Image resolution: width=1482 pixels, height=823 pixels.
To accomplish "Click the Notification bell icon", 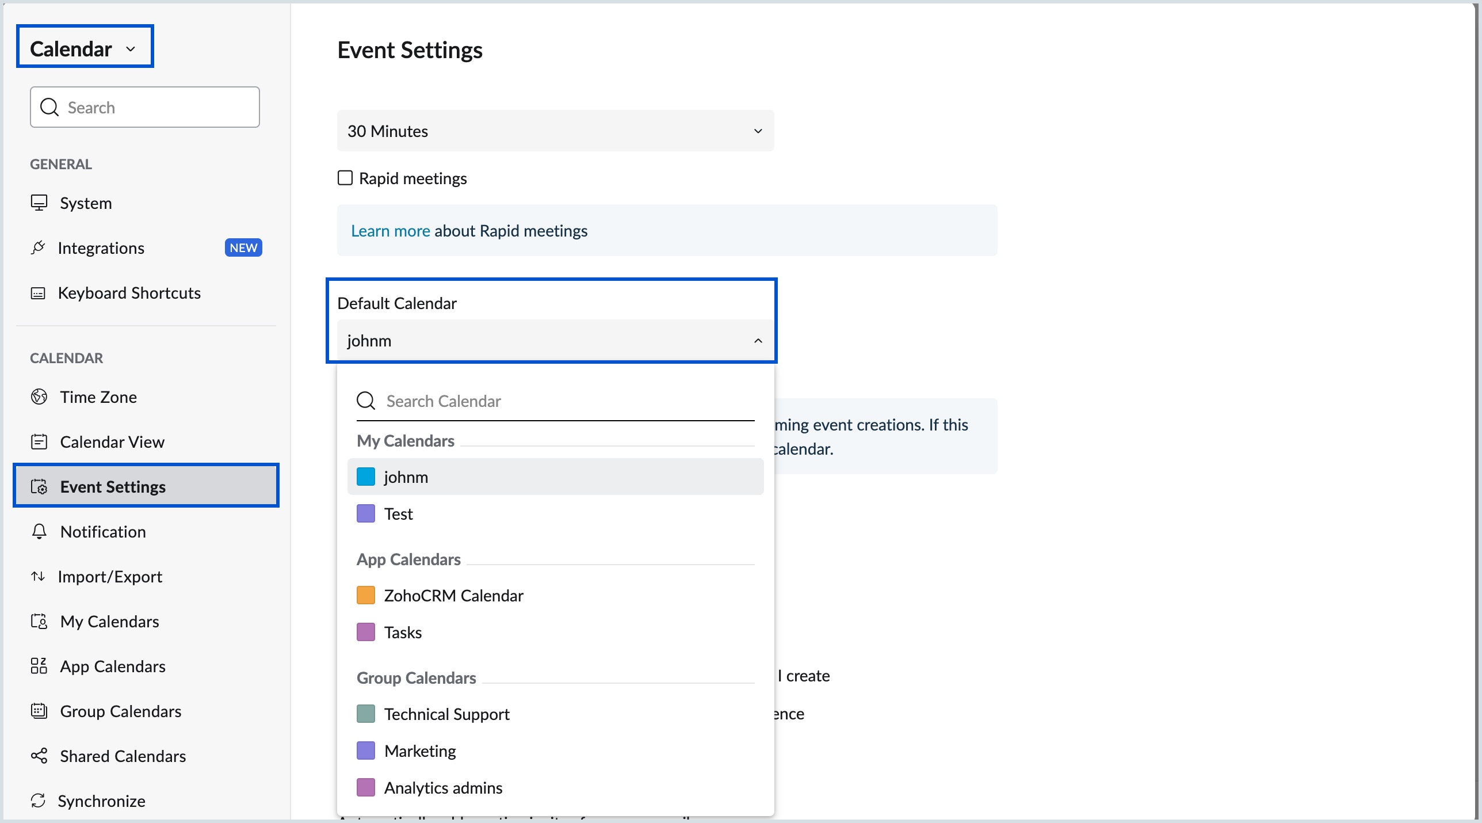I will coord(38,531).
